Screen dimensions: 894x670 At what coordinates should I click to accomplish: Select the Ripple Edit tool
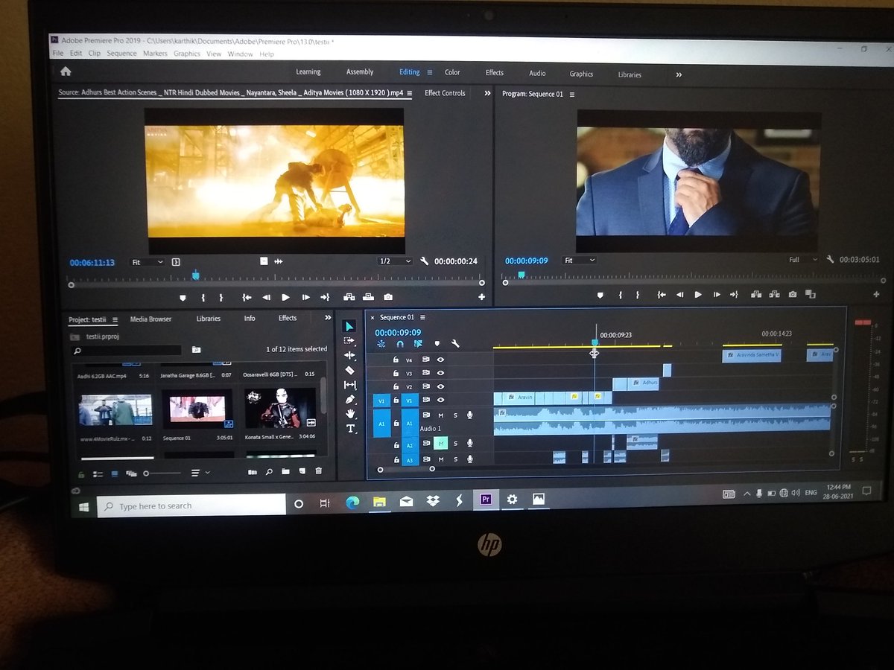pos(349,355)
